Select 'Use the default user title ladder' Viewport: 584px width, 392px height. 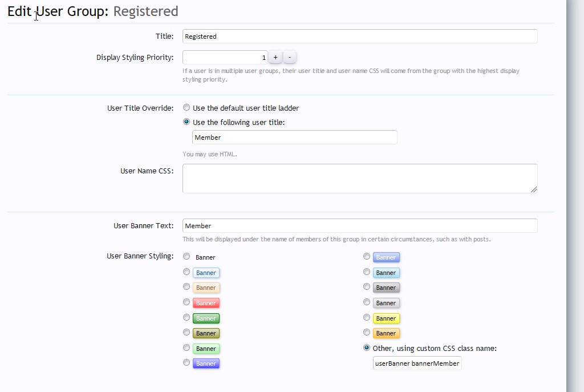(186, 107)
